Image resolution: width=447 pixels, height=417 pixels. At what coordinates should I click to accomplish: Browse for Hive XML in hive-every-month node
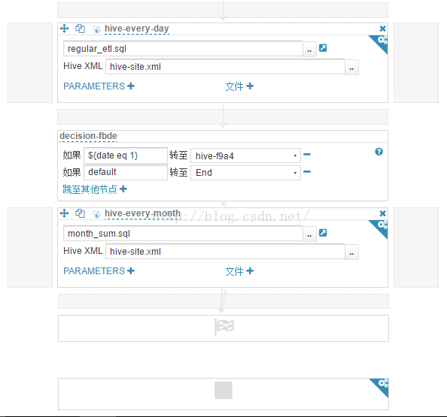351,252
